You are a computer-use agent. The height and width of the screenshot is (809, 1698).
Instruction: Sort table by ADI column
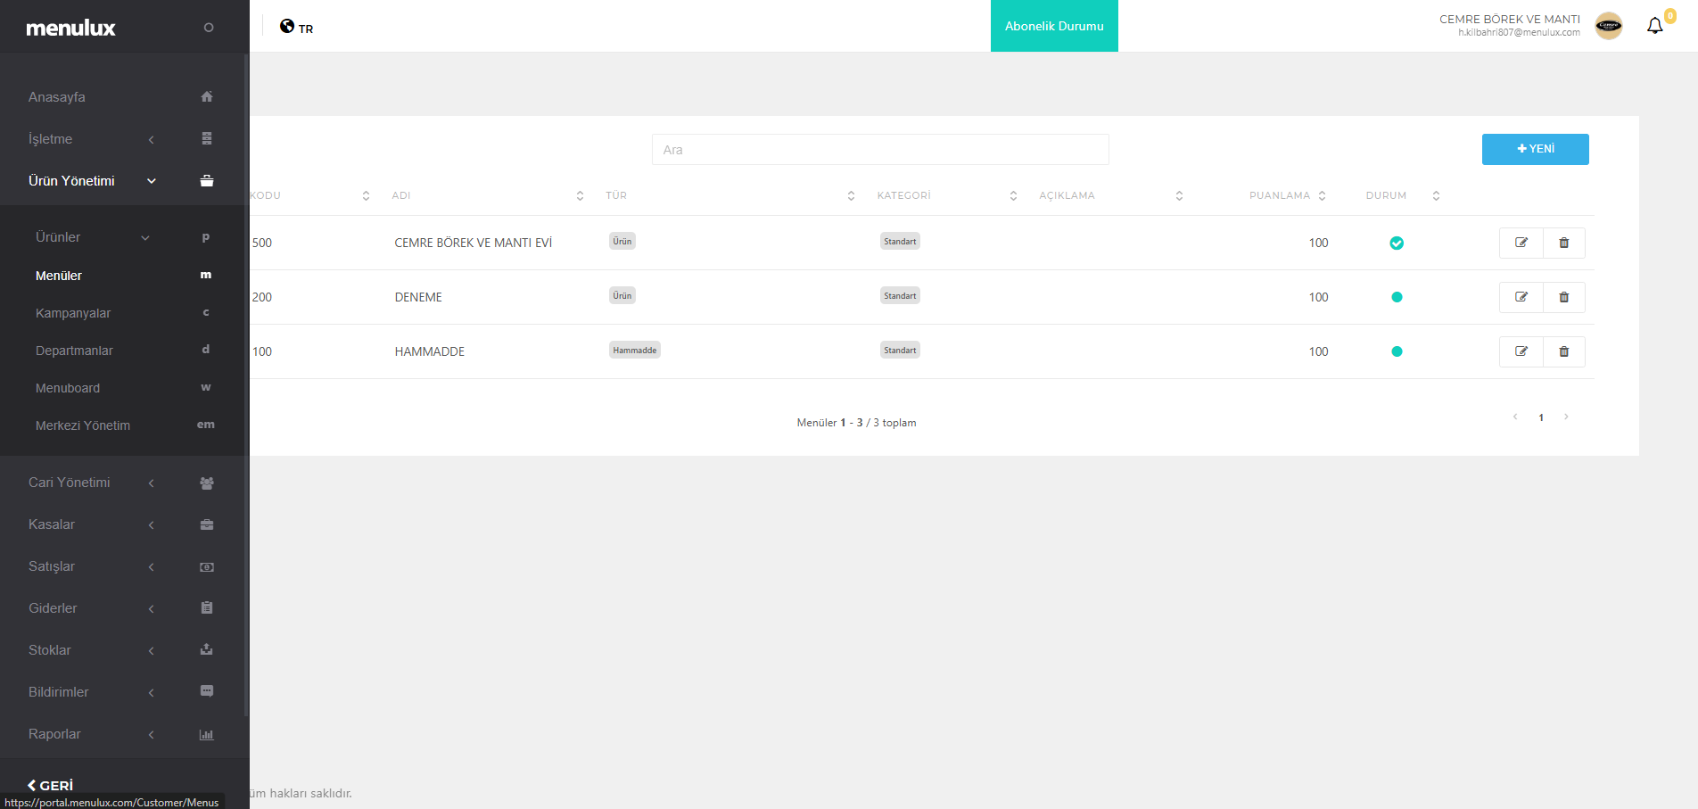[x=580, y=195]
